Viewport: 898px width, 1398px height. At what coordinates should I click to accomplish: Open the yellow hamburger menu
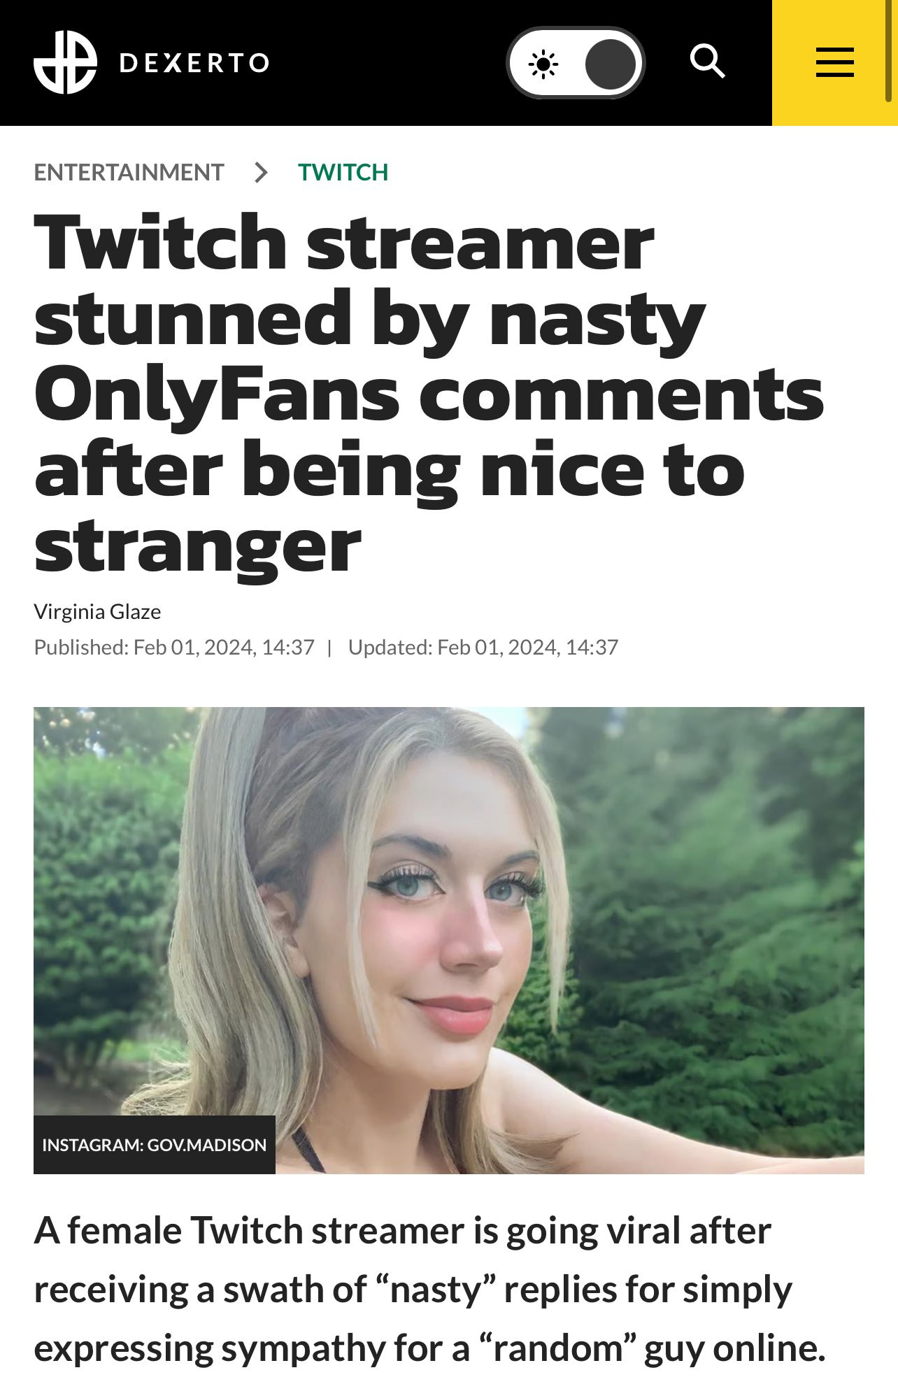834,62
